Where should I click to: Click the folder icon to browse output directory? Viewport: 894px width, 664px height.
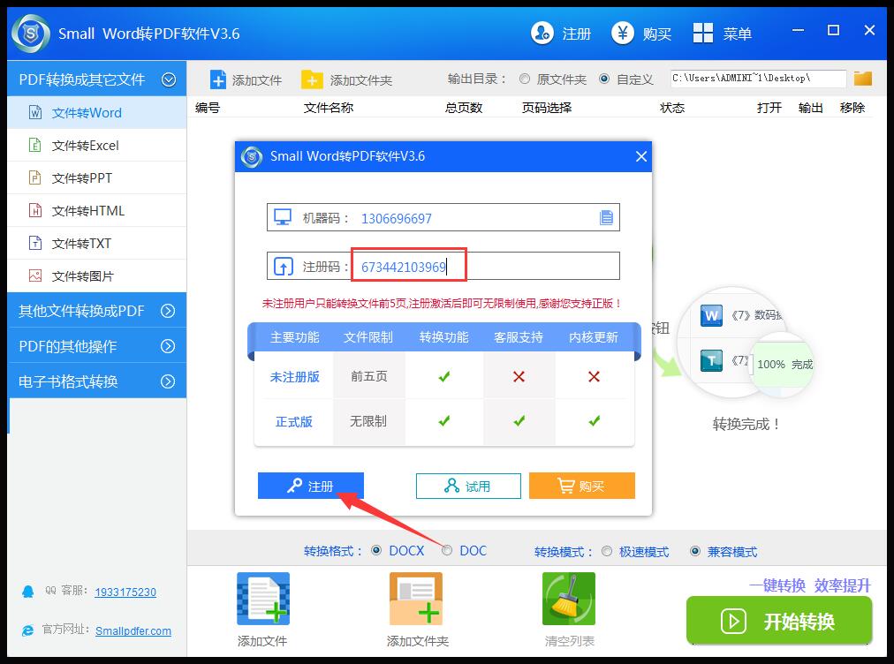point(863,79)
